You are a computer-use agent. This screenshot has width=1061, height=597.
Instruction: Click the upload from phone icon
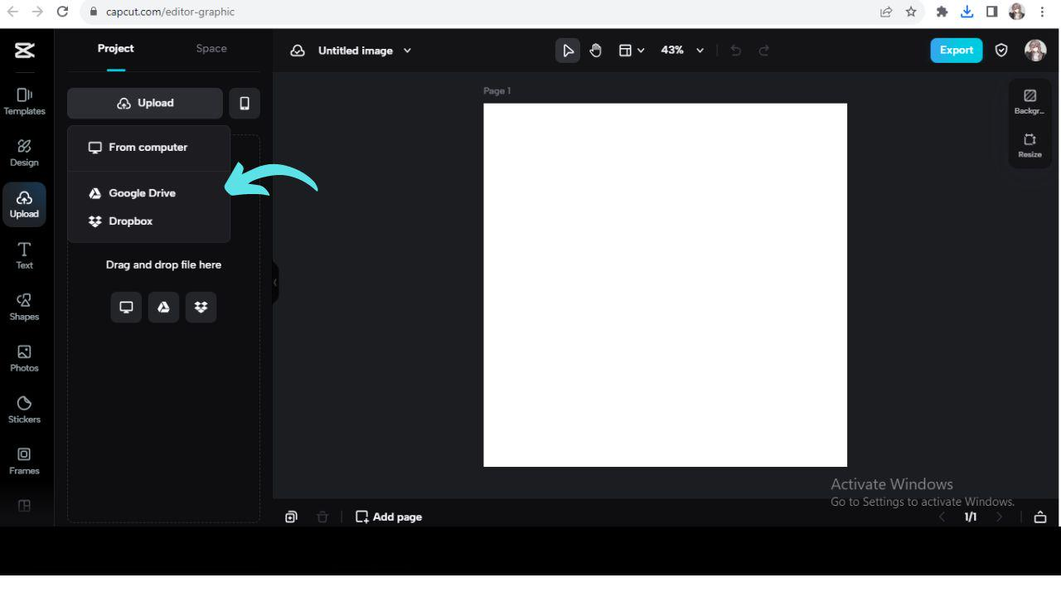pyautogui.click(x=245, y=103)
